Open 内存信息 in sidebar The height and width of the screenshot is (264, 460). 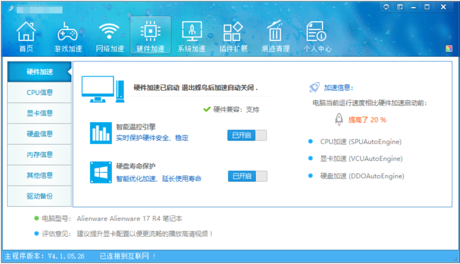pos(39,155)
